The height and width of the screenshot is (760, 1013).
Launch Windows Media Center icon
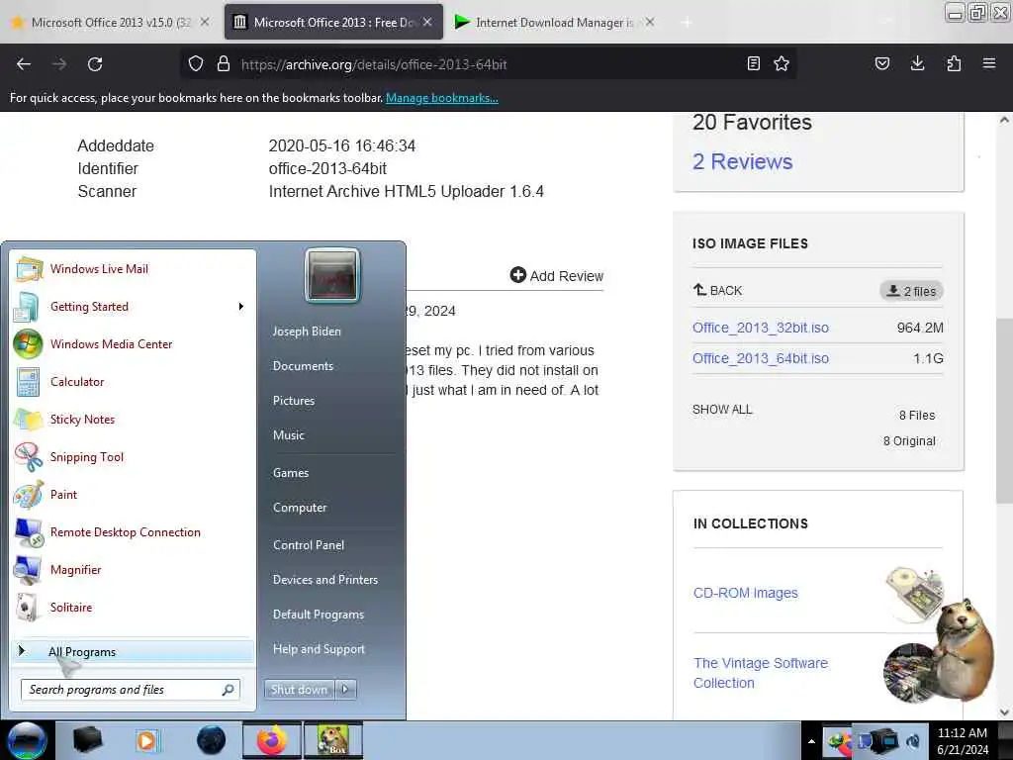[x=28, y=343]
